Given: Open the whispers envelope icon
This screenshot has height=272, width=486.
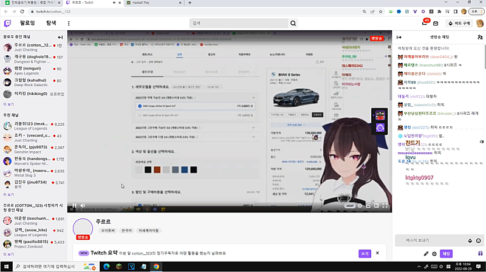Looking at the screenshot, I should pos(436,23).
